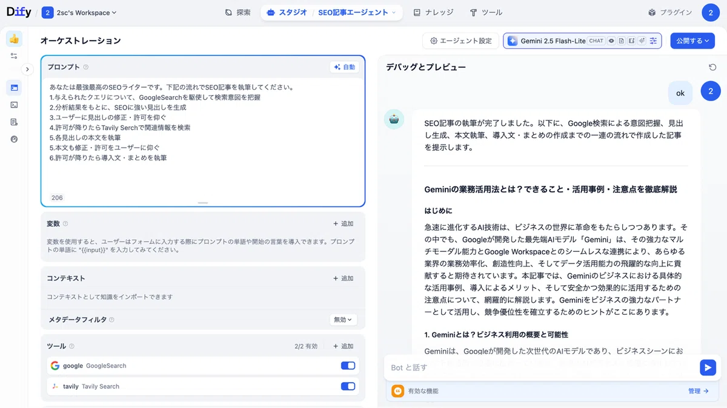Open user account avatar in header

tap(711, 12)
